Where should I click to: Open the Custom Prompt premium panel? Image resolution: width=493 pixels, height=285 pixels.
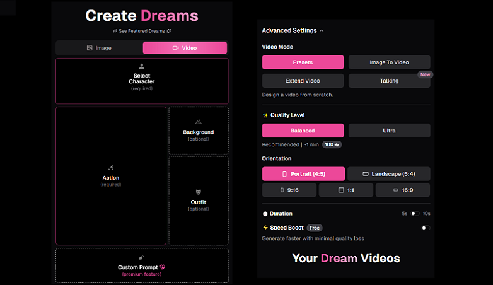pos(142,265)
